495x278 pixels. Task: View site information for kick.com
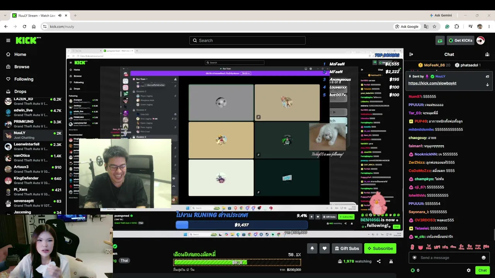point(45,27)
